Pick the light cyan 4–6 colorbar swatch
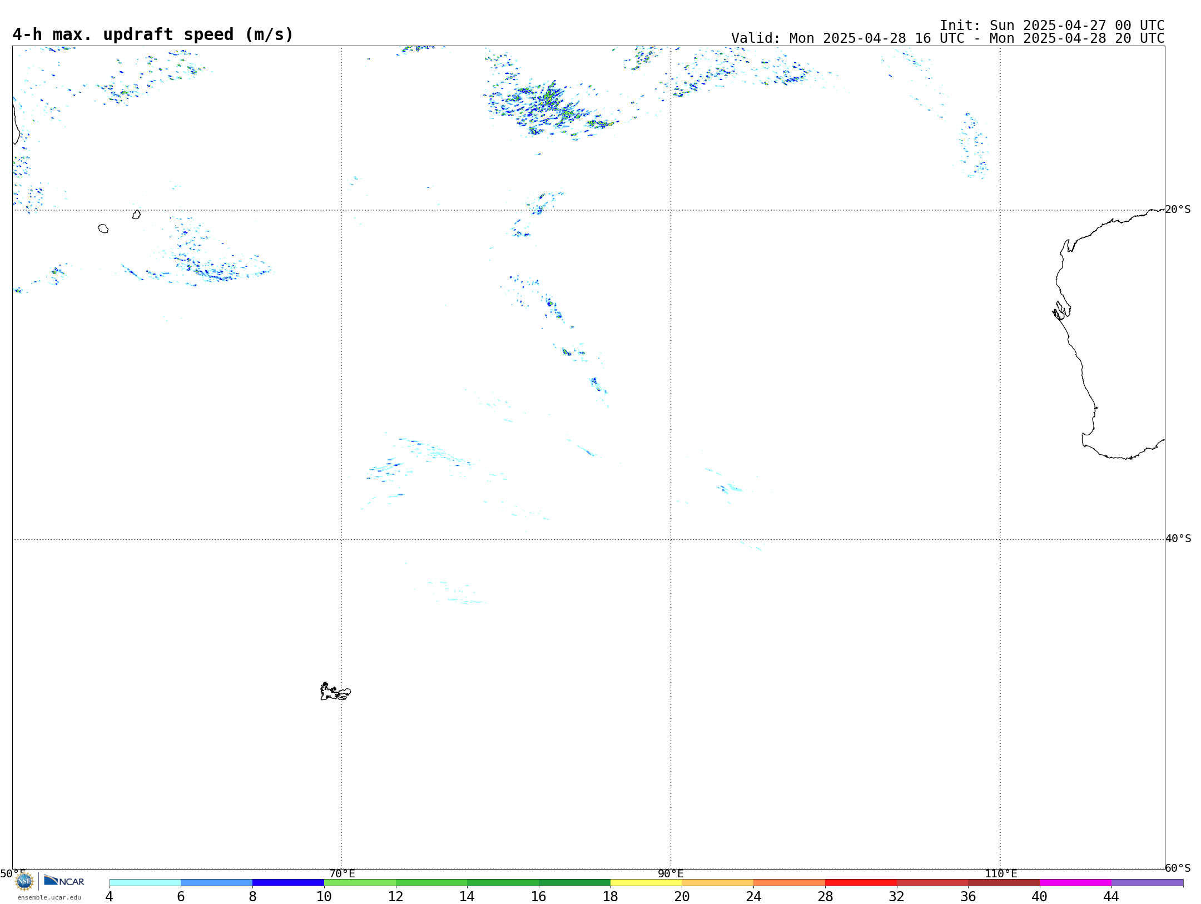The width and height of the screenshot is (1201, 904). (x=145, y=882)
